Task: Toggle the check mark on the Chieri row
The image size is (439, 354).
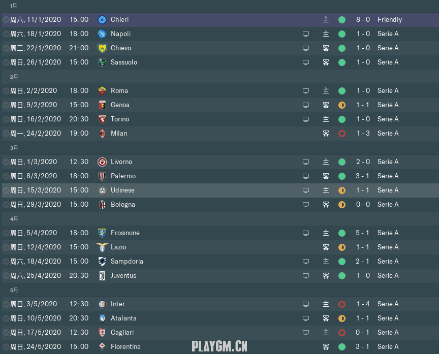Action: (x=6, y=20)
